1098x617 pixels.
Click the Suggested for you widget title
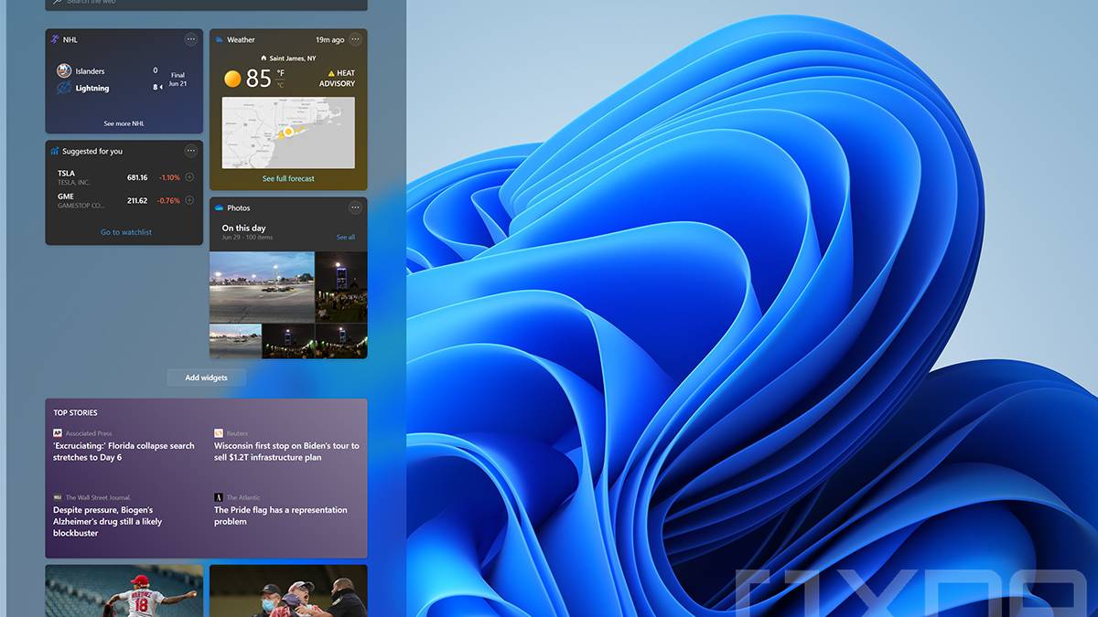pyautogui.click(x=92, y=151)
